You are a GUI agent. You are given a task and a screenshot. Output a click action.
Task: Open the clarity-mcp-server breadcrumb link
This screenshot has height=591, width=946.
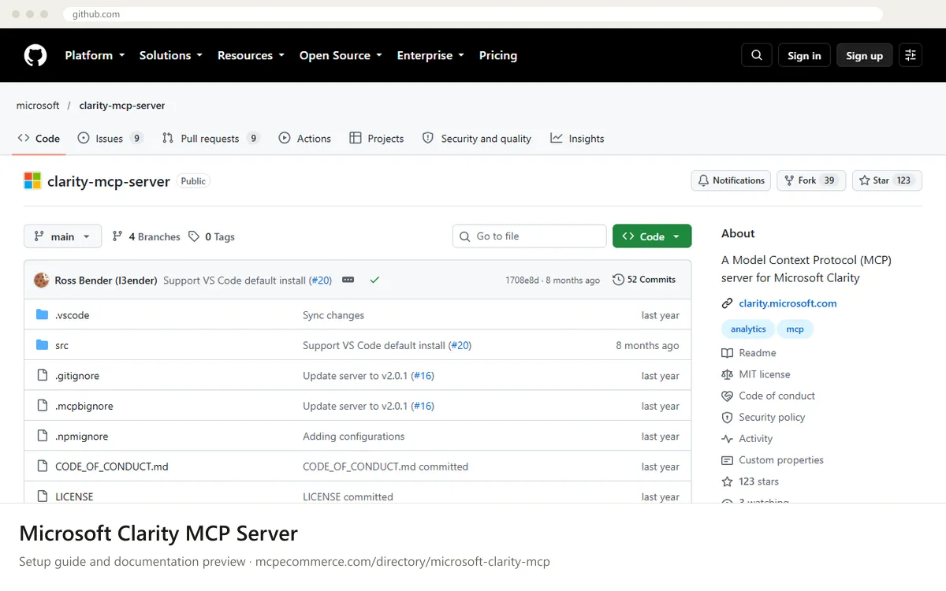click(x=122, y=106)
